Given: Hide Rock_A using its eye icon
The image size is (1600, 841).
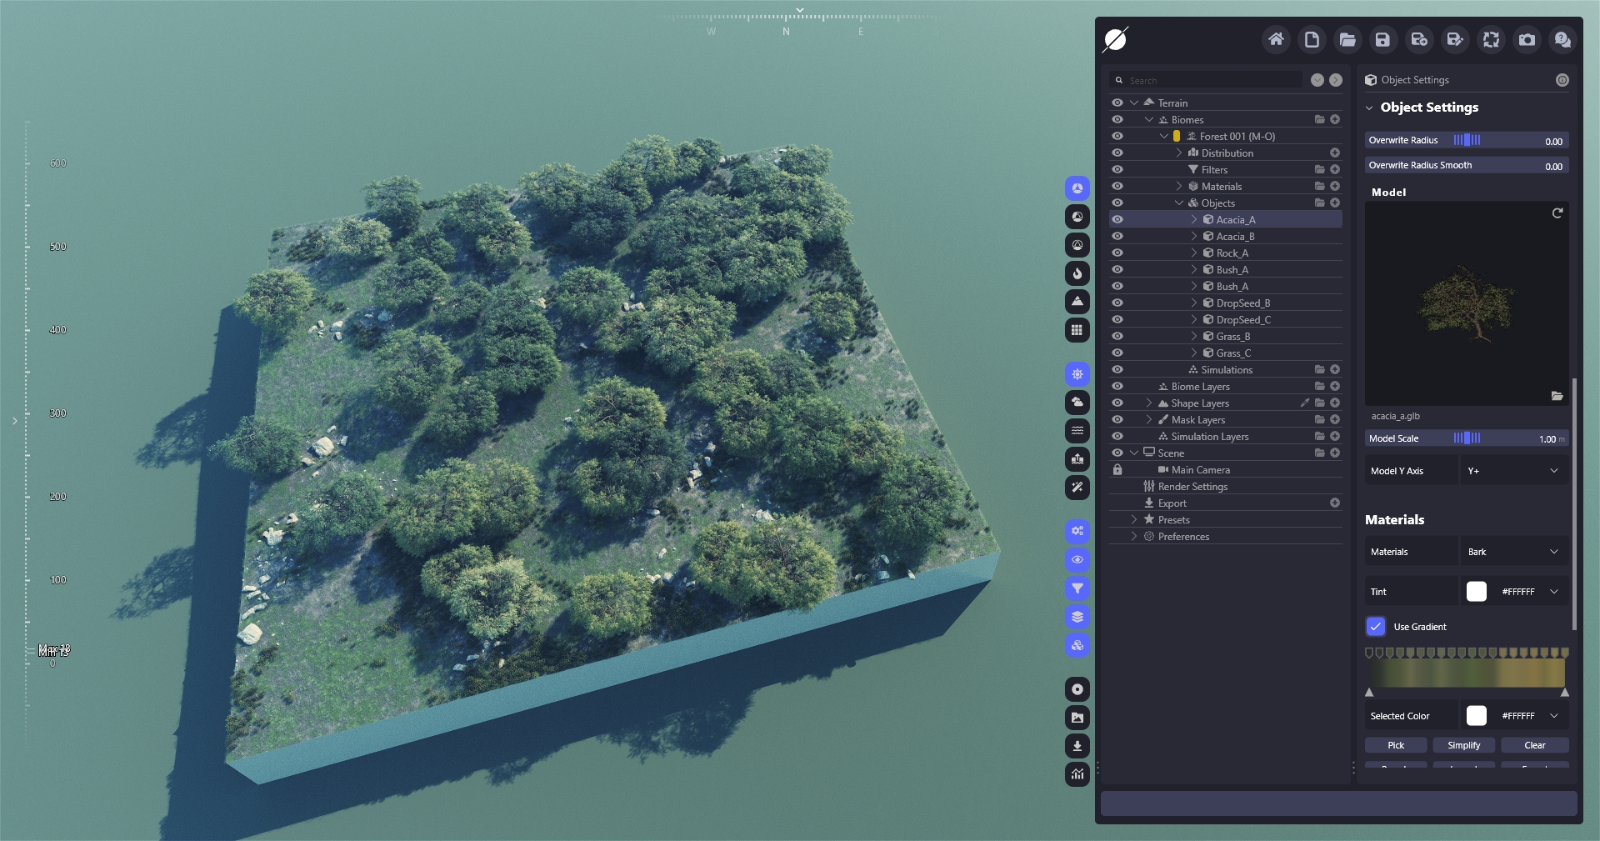Looking at the screenshot, I should coord(1117,253).
